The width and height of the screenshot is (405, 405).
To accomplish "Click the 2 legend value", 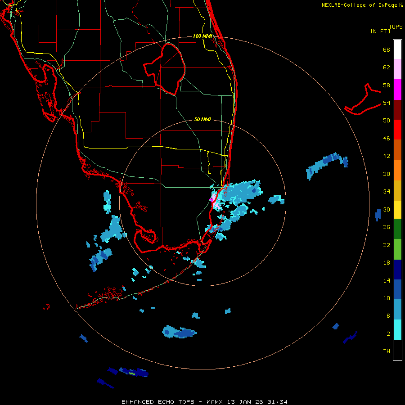I will tap(388, 334).
